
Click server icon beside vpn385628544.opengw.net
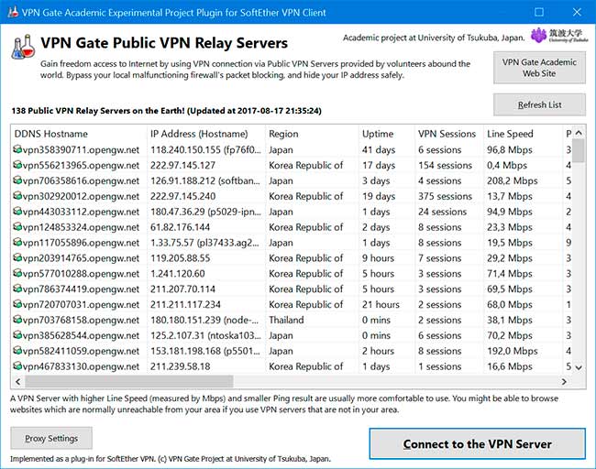[x=17, y=335]
